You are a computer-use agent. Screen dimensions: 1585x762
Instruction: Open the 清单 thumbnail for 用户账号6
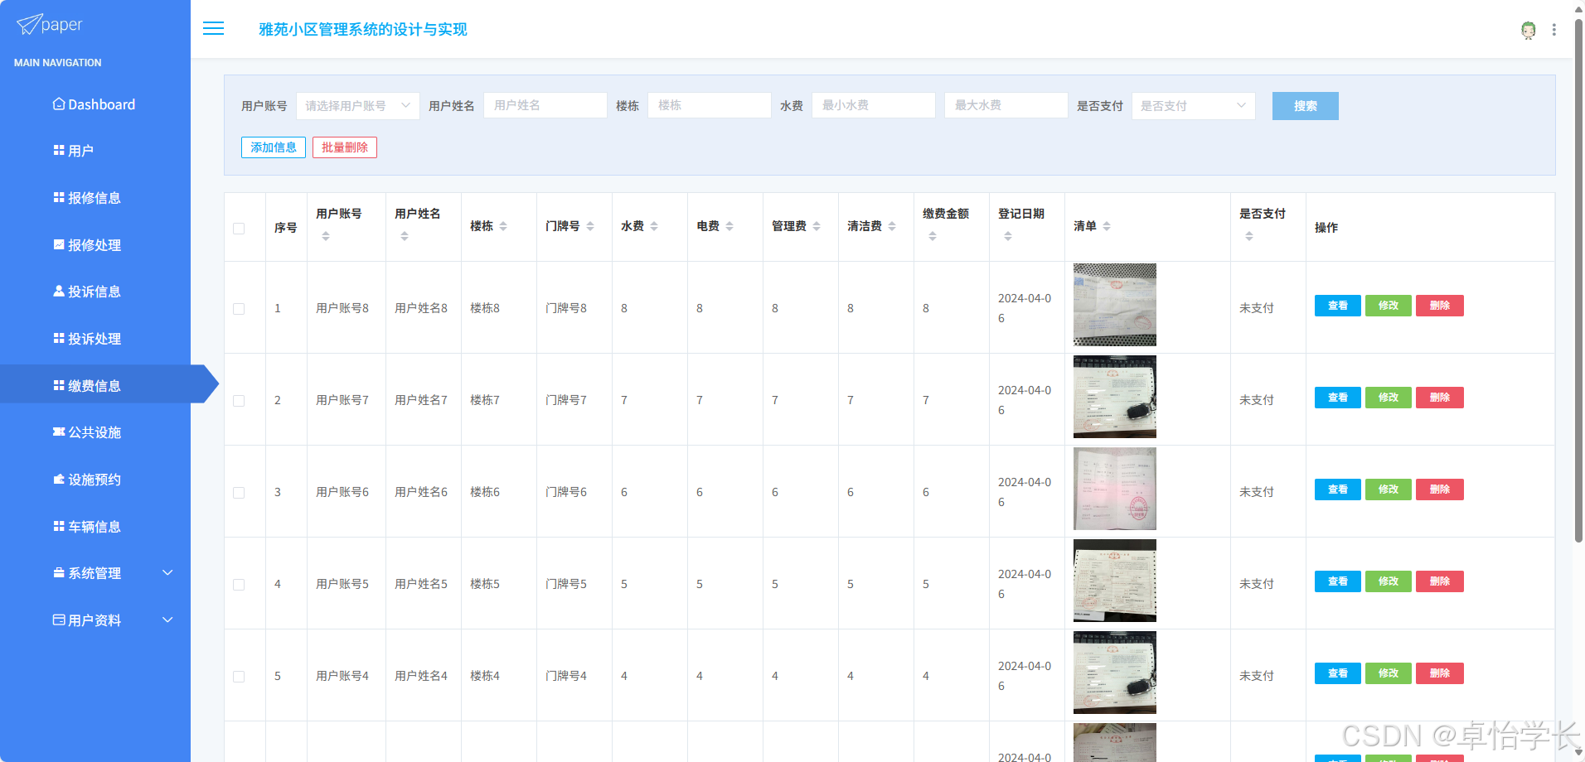[x=1115, y=489]
